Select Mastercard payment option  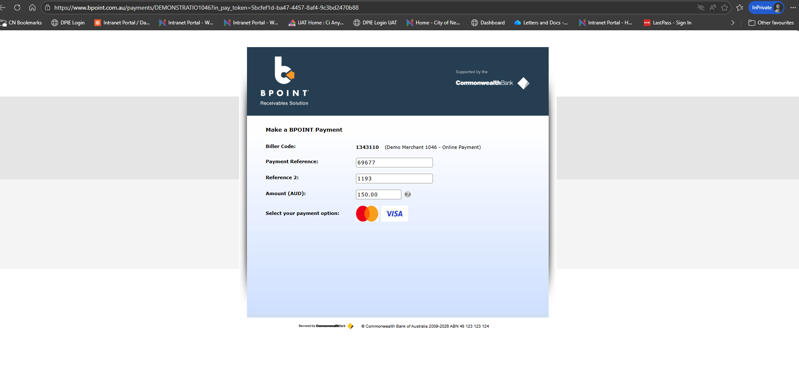click(x=367, y=214)
